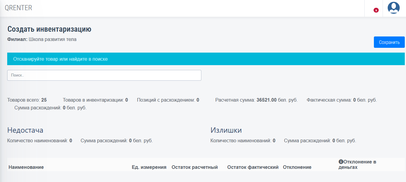
Task: Click the Отклонение column header
Action: coord(297,167)
